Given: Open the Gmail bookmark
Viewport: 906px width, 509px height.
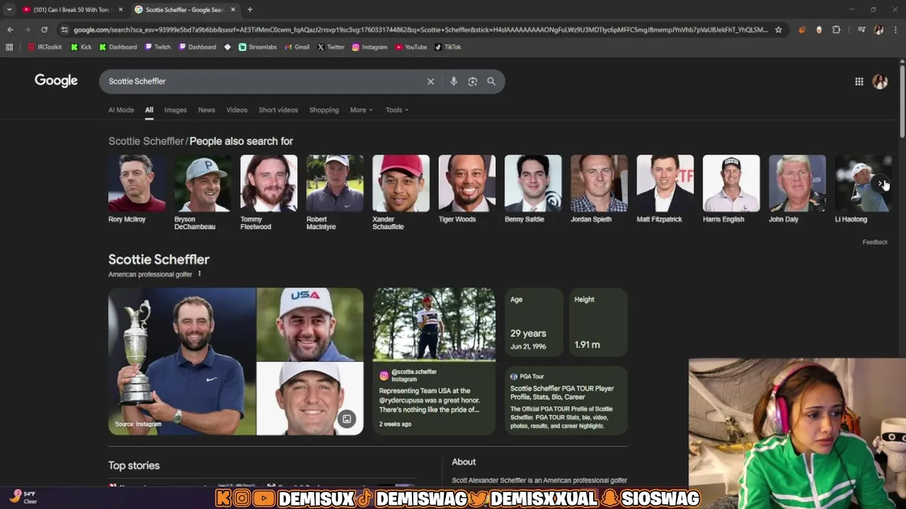Looking at the screenshot, I should point(297,47).
